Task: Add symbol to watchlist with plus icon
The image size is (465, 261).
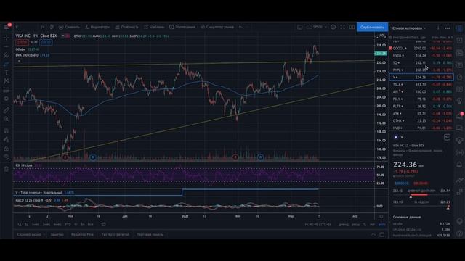Action: coord(438,28)
